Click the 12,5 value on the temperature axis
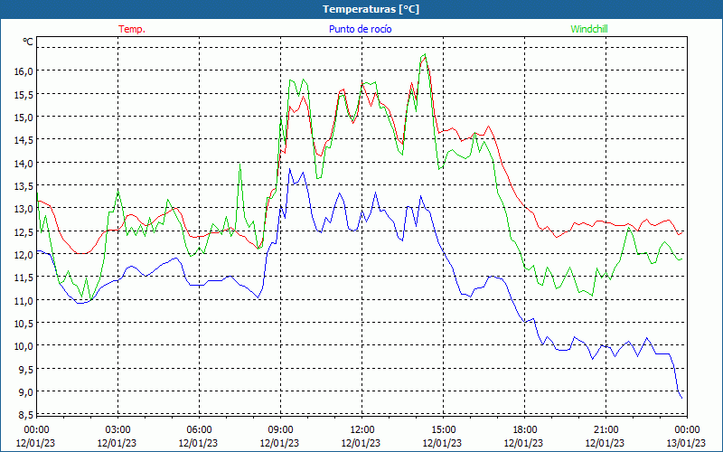The width and height of the screenshot is (723, 452). coord(25,231)
